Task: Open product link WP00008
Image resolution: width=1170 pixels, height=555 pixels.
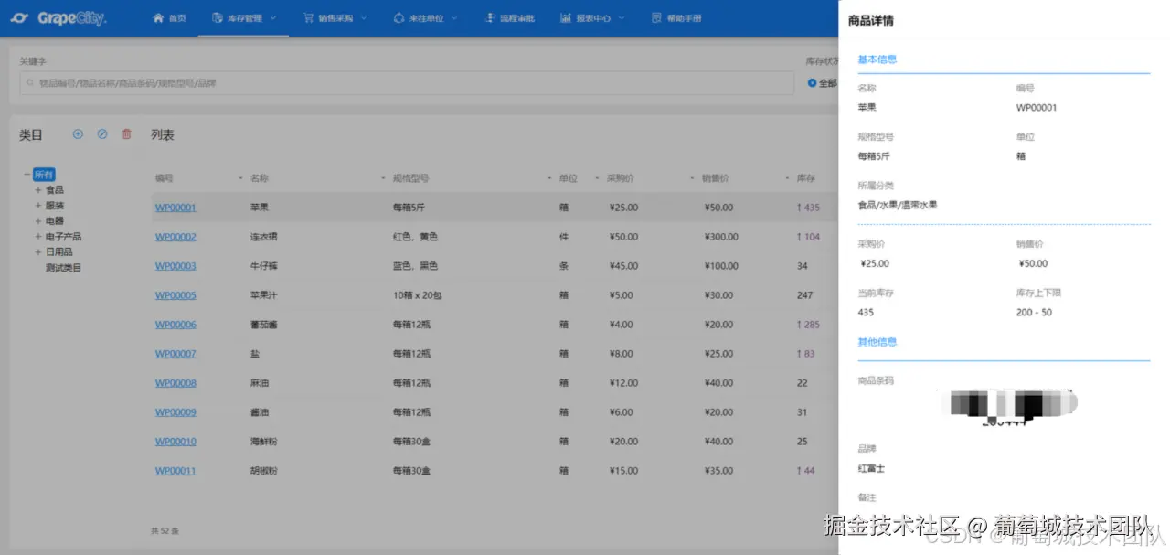Action: coord(175,383)
